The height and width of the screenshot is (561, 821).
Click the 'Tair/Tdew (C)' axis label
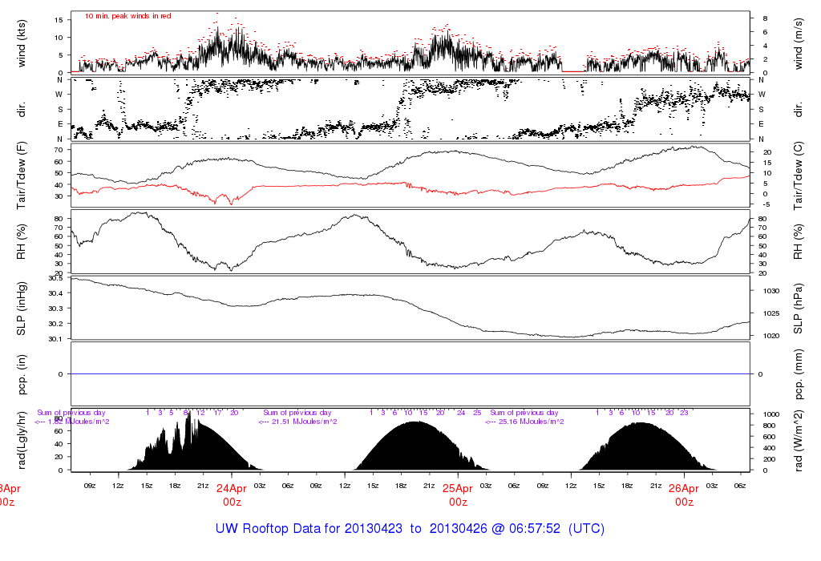coord(798,176)
